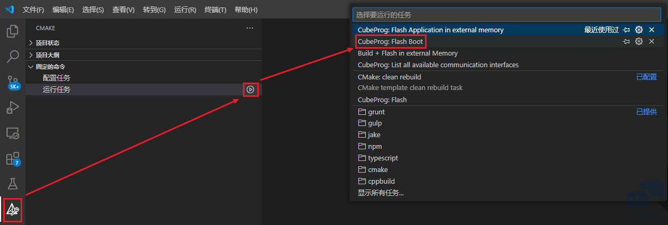The height and width of the screenshot is (225, 668).
Task: Open the Explorer view in activity bar
Action: 12,31
